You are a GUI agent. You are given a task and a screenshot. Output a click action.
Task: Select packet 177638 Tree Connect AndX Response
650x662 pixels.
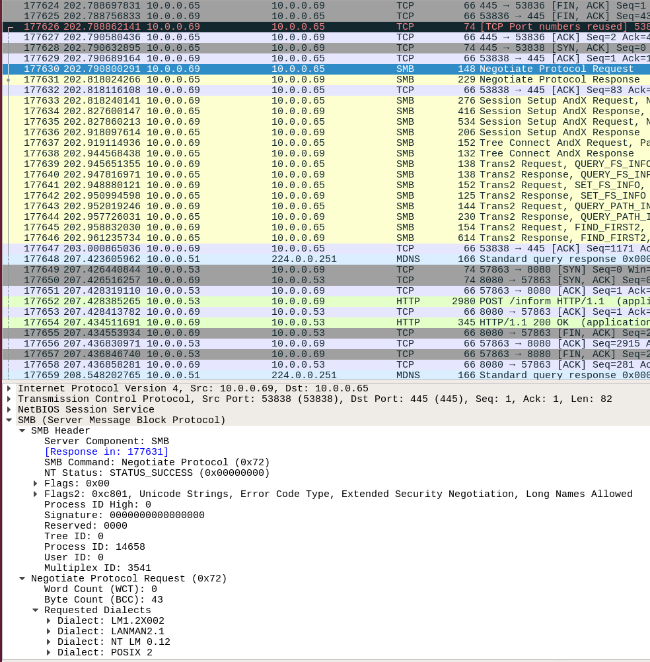tap(326, 153)
